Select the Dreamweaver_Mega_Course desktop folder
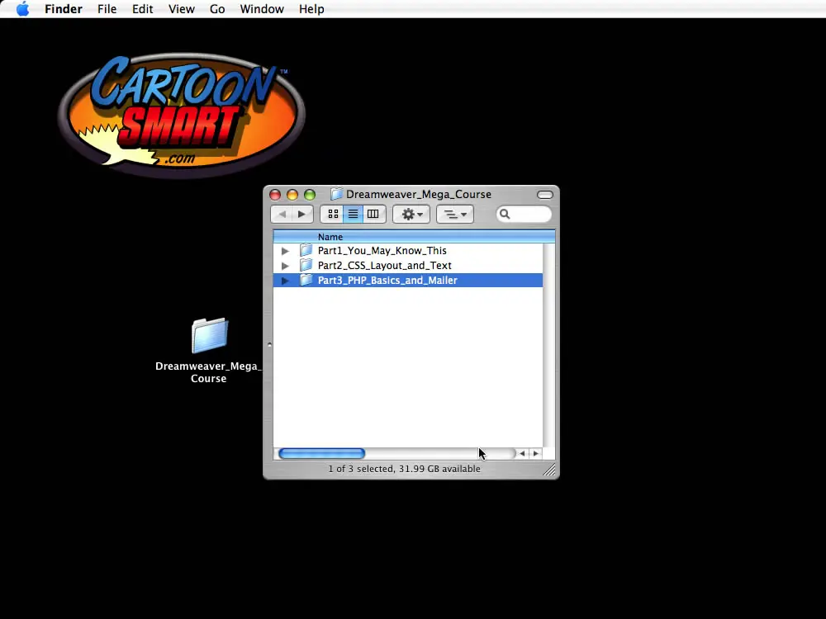This screenshot has height=619, width=826. coord(210,336)
